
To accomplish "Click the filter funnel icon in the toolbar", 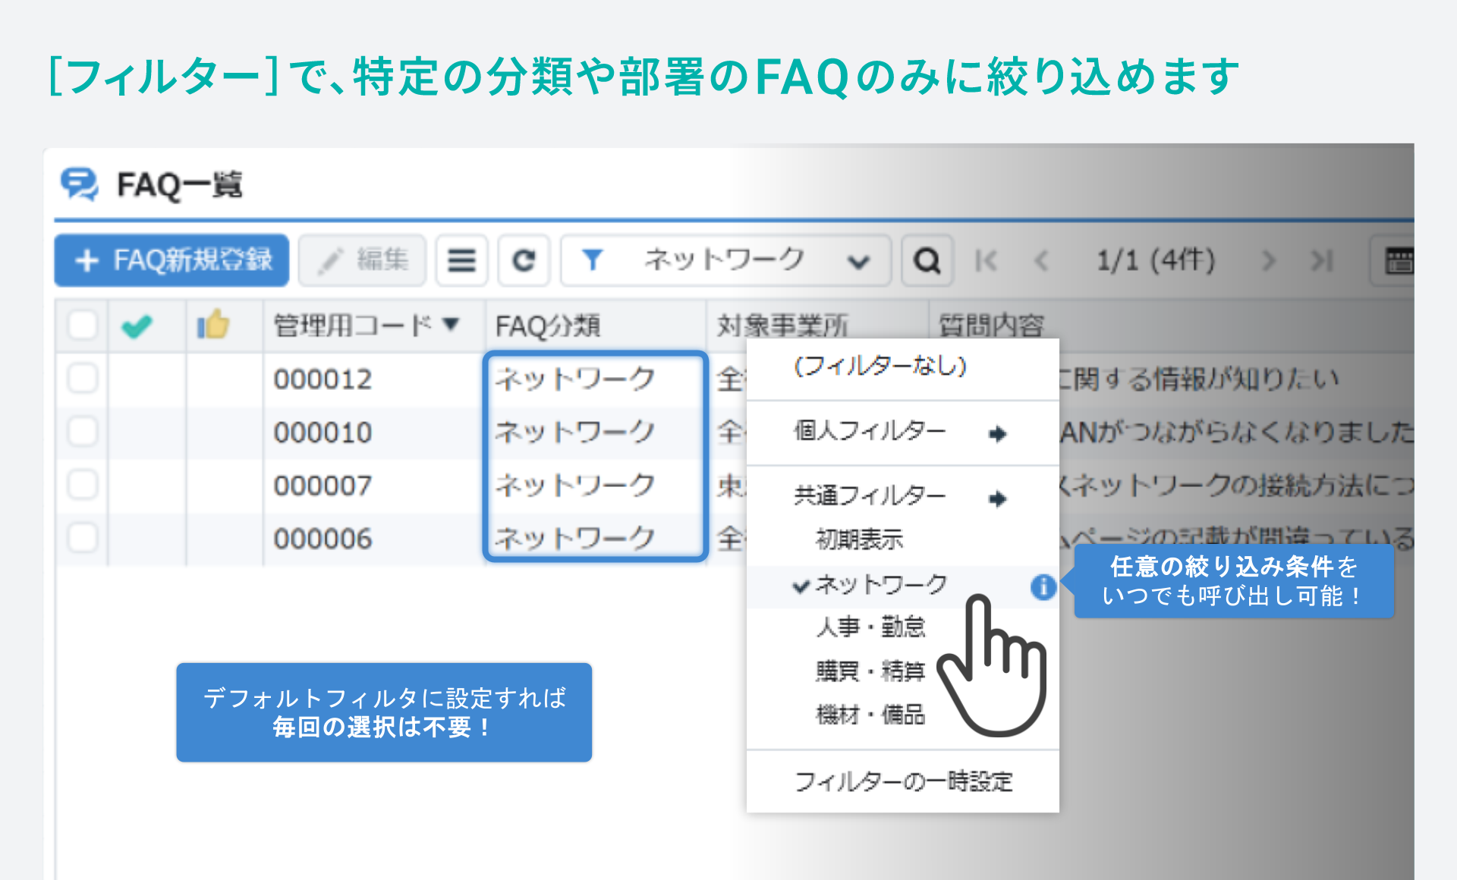I will pyautogui.click(x=595, y=260).
